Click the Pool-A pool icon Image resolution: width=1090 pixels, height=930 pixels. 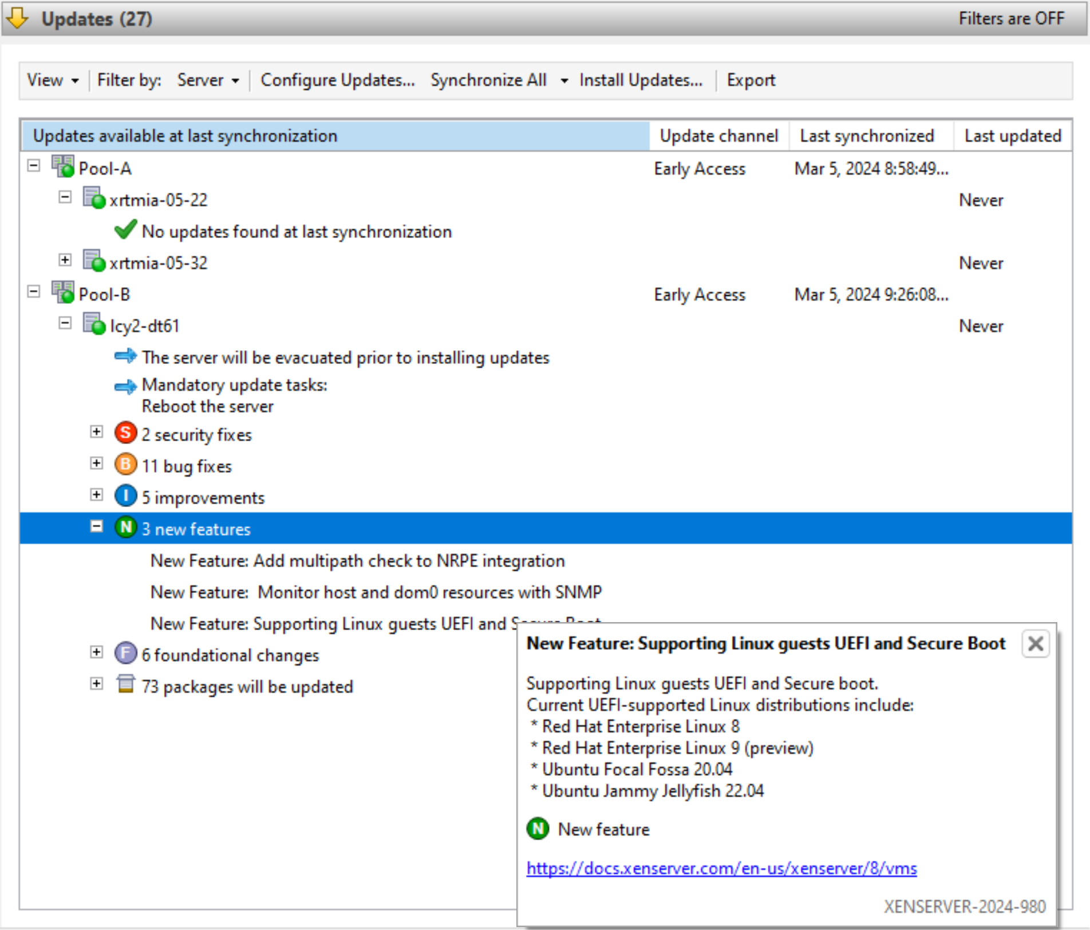click(63, 167)
